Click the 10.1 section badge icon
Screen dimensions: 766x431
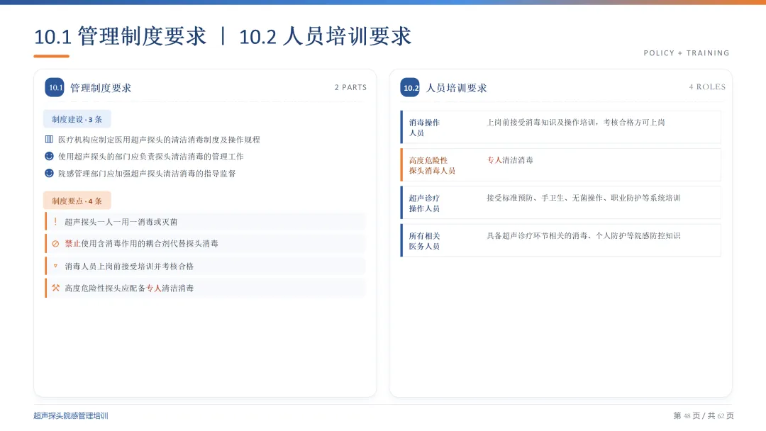click(x=55, y=87)
